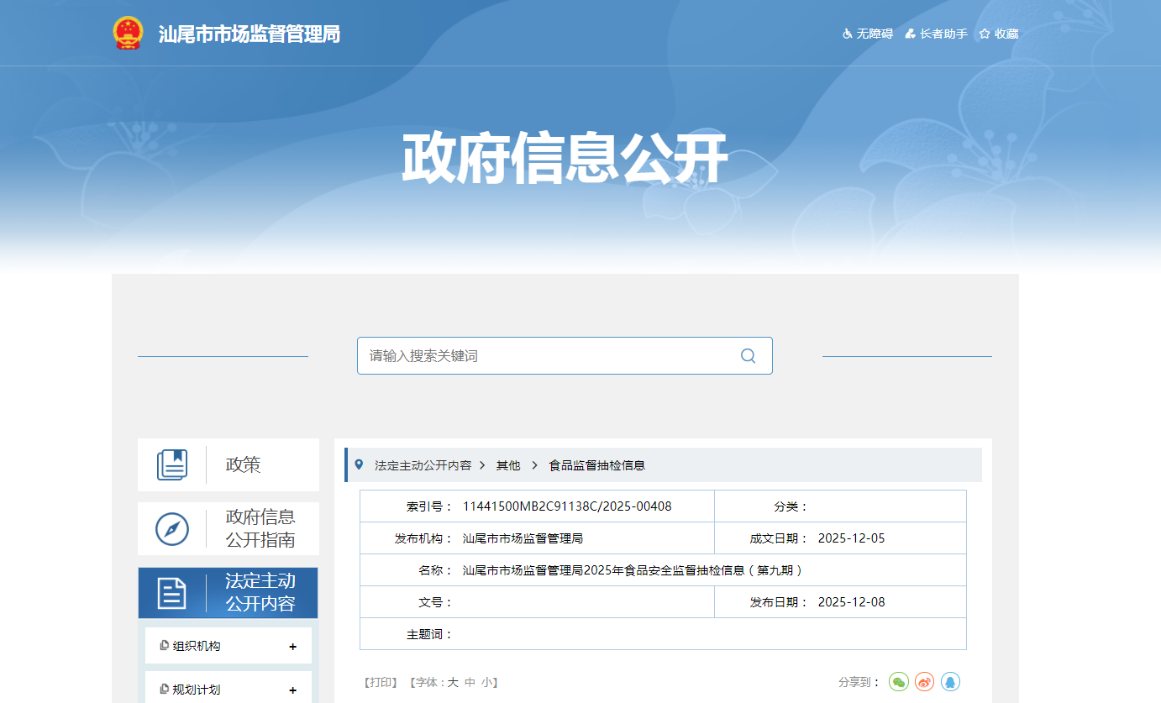
Task: Click the national emblem logo
Action: coord(128,34)
